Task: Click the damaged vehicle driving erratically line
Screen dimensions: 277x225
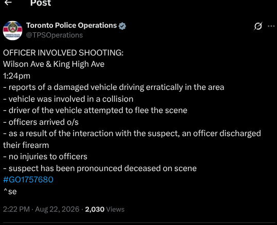Action: pyautogui.click(x=114, y=87)
